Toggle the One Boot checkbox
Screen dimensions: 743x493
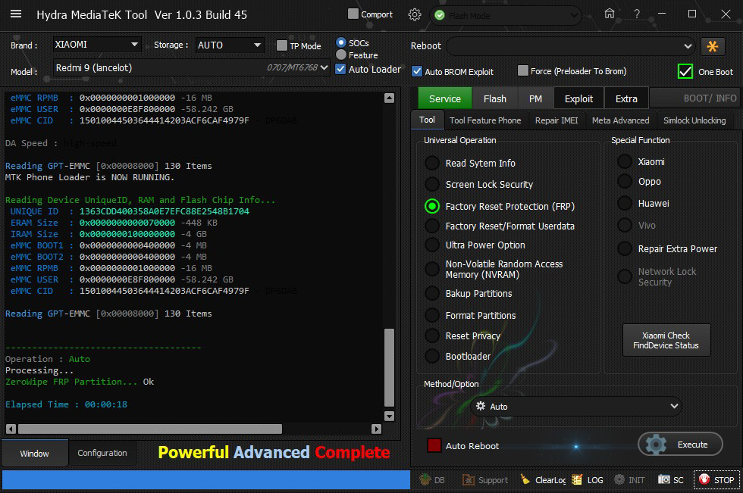685,71
